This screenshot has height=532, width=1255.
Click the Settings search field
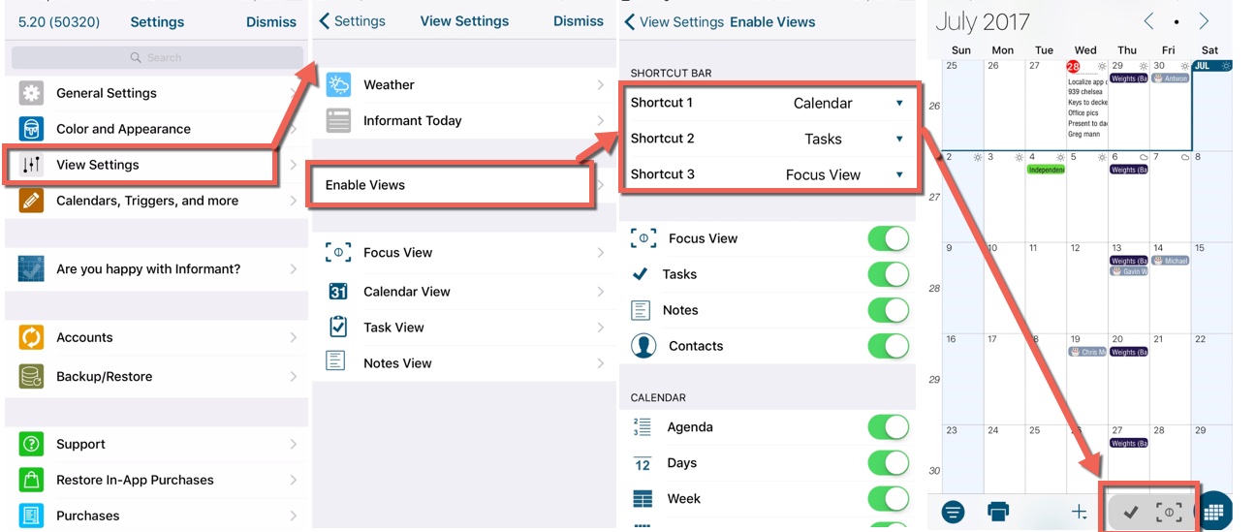point(157,57)
